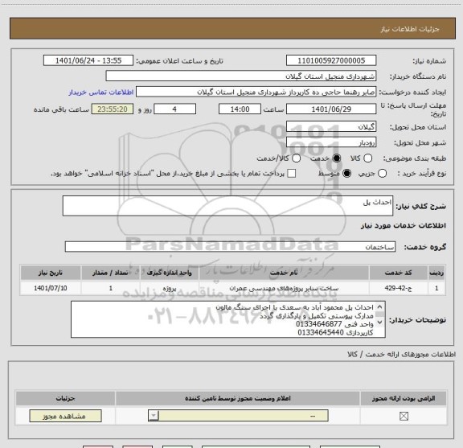The image size is (463, 448).
Task: Click the delivery province field گیلان
Action: click(x=331, y=127)
